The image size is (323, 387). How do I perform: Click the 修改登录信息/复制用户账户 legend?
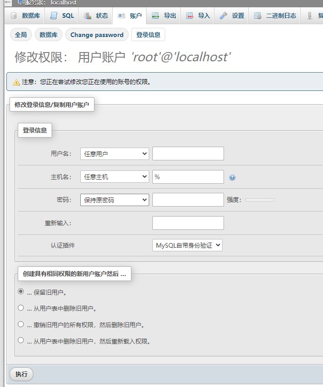52,105
